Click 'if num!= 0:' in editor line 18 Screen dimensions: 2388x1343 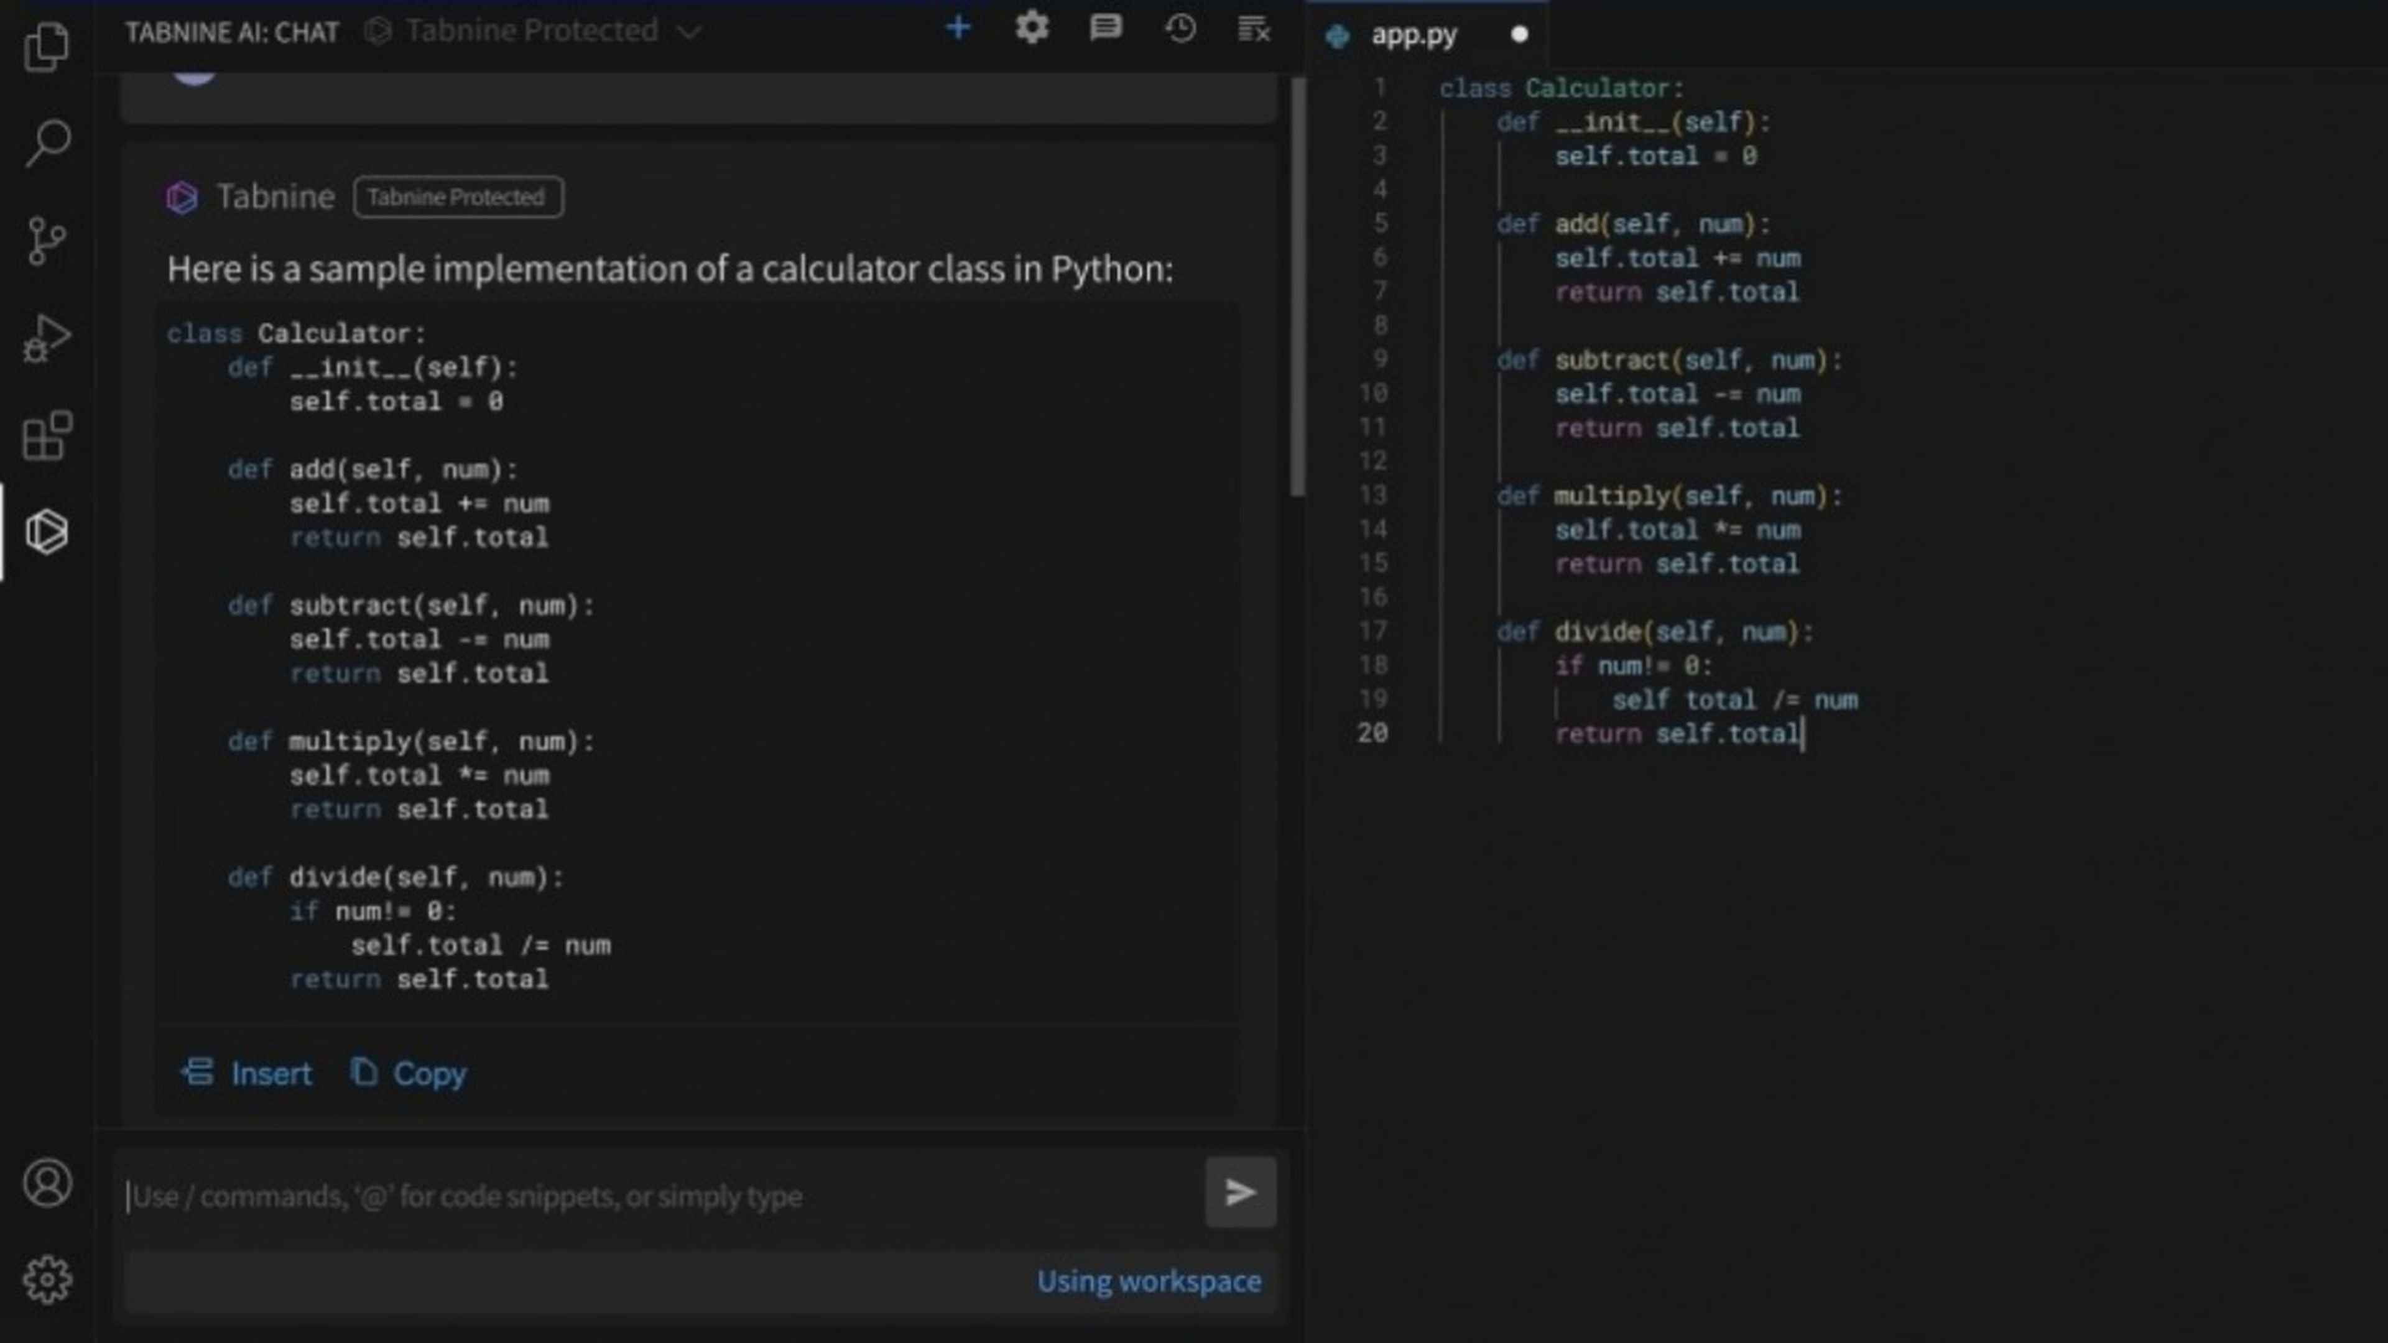[1634, 665]
